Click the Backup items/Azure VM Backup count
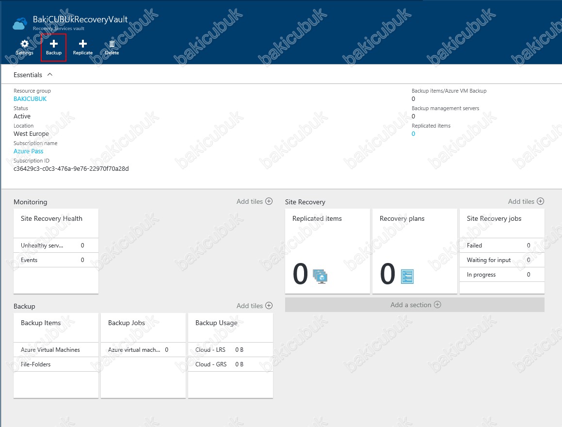 [x=413, y=99]
